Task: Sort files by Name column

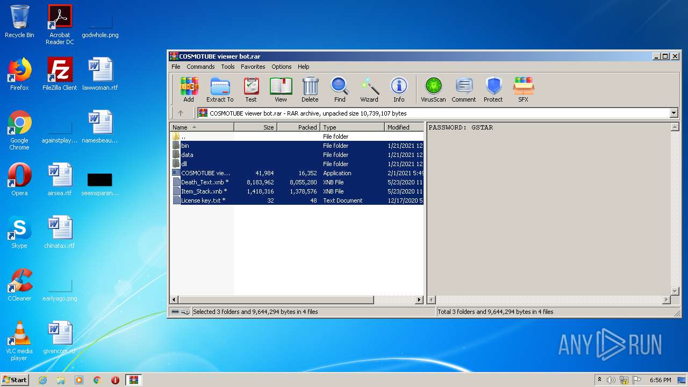Action: [x=202, y=127]
